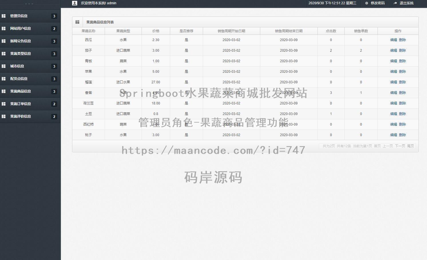
Task: Edit the 桃子 row
Action: pos(394,135)
